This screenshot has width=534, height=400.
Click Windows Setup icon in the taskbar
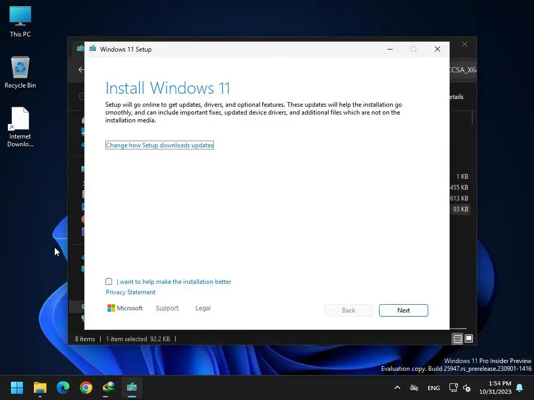pyautogui.click(x=132, y=387)
